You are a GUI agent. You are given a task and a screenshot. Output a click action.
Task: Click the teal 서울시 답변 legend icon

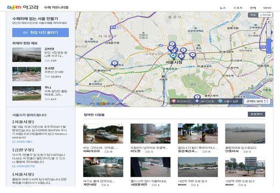point(220,101)
